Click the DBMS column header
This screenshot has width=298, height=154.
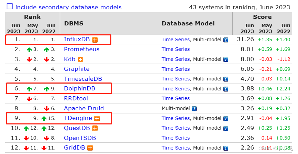74,23
